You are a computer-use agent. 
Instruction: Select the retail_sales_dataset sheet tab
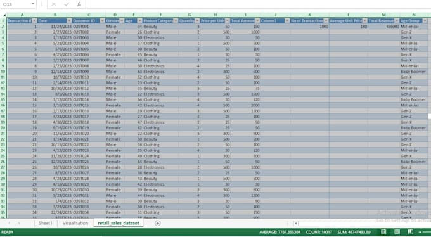click(x=119, y=223)
